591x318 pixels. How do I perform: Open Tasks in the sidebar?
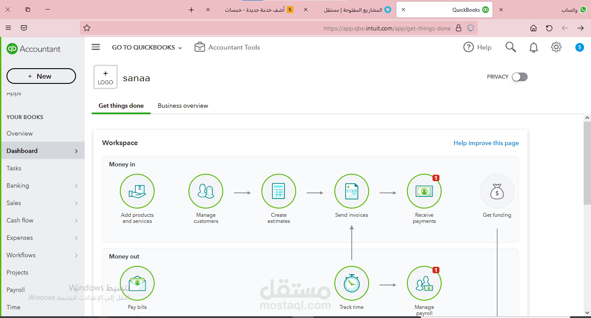14,168
